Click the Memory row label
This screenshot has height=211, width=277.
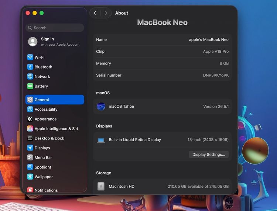click(103, 63)
